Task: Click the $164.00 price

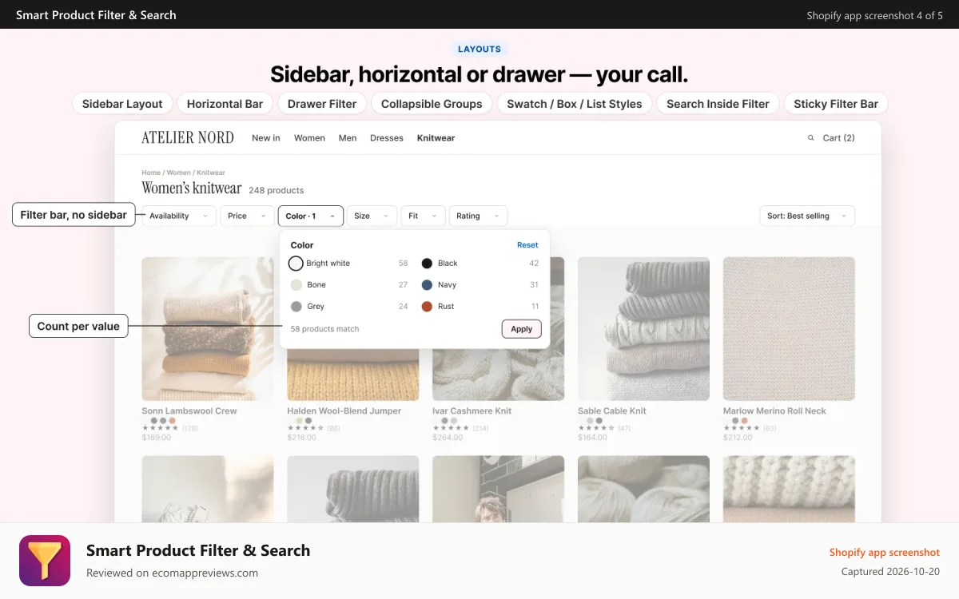Action: coord(592,438)
